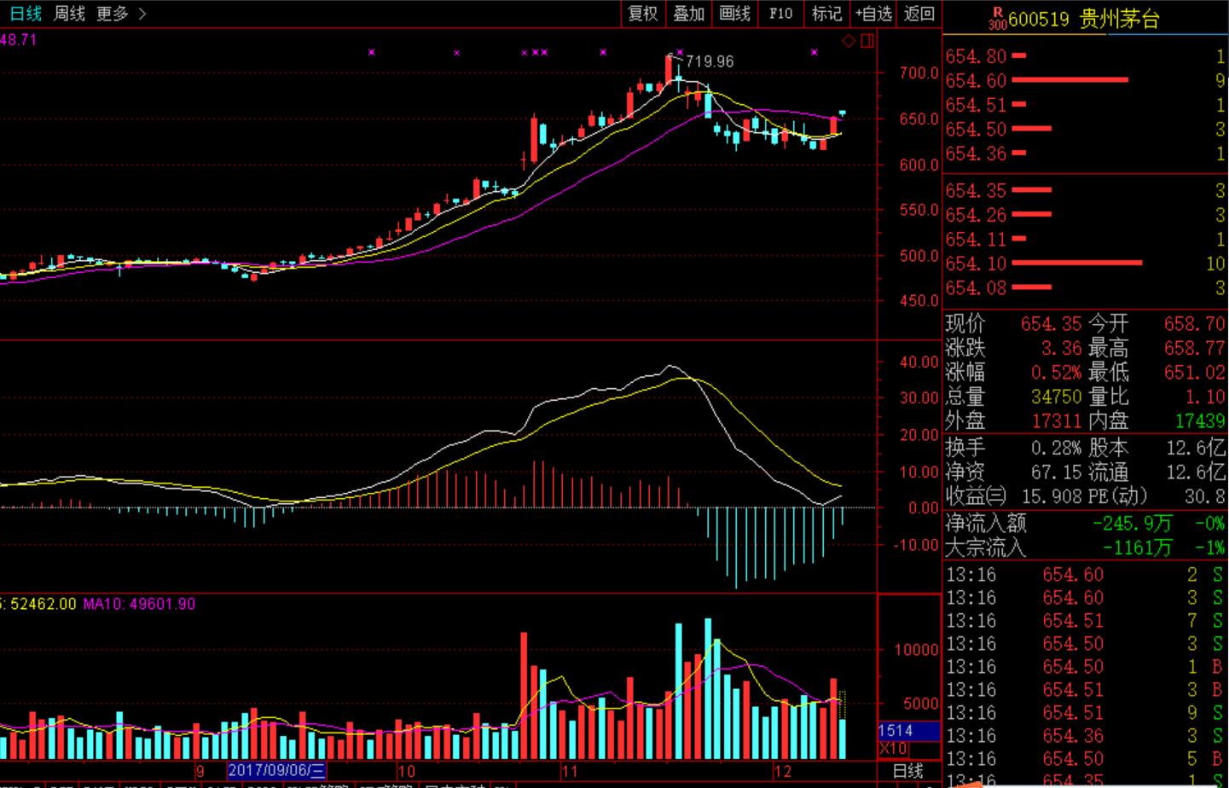This screenshot has width=1229, height=788.
Task: Click the 标记 mark button
Action: pos(826,14)
